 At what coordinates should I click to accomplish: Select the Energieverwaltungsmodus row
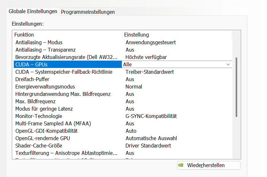coord(123,87)
